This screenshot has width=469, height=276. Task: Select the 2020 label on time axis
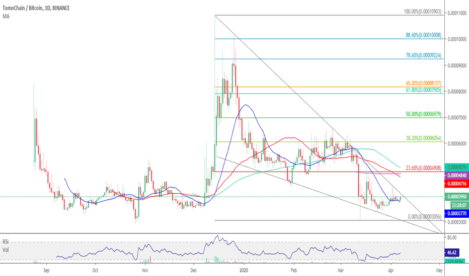pos(244,270)
